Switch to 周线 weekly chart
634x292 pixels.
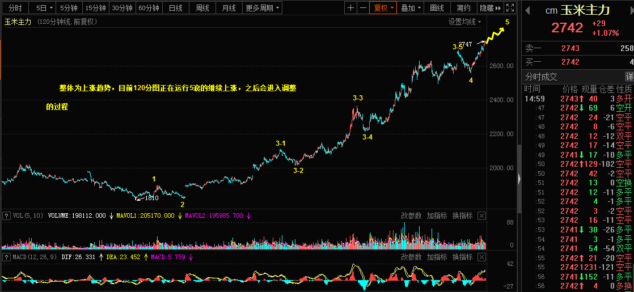tap(202, 8)
